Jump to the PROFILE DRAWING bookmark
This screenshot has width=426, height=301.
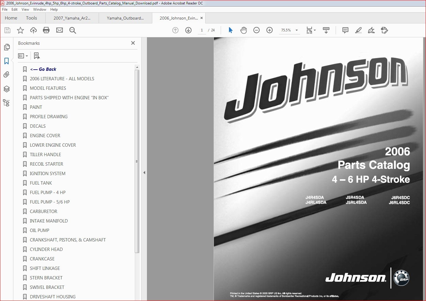coord(49,117)
